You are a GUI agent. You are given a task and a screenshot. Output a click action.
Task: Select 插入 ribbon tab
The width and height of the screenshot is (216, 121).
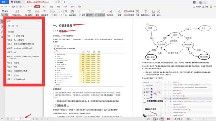44,7
